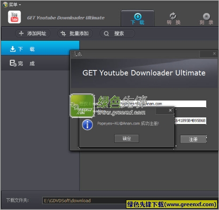The image size is (219, 210).
Task: Click the convert arrows icon
Action: coord(173,16)
